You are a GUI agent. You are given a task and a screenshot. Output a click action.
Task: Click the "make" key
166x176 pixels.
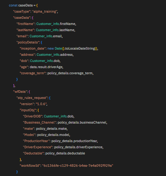(28, 129)
